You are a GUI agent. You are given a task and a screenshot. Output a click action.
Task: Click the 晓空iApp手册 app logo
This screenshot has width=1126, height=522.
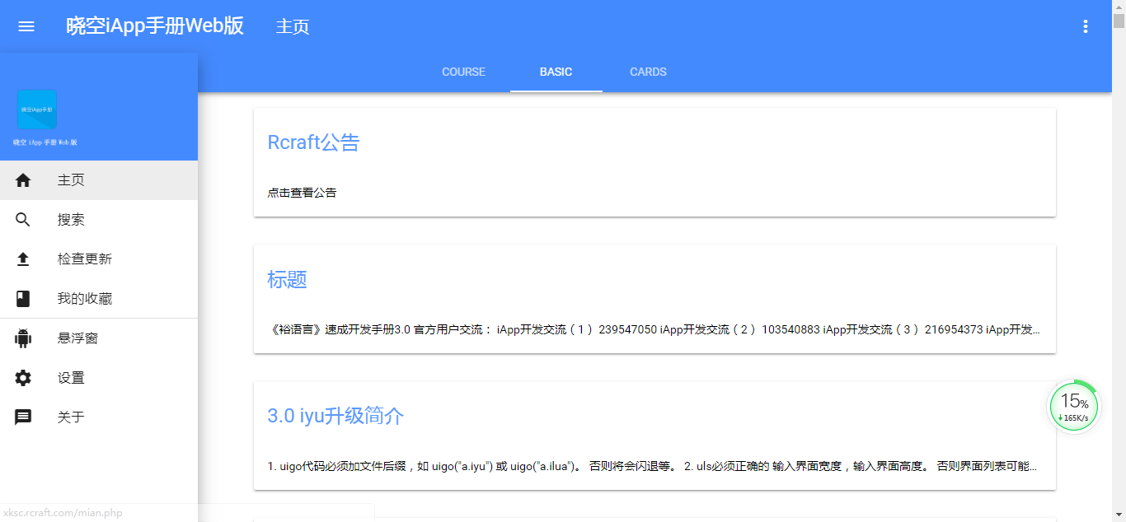(36, 109)
